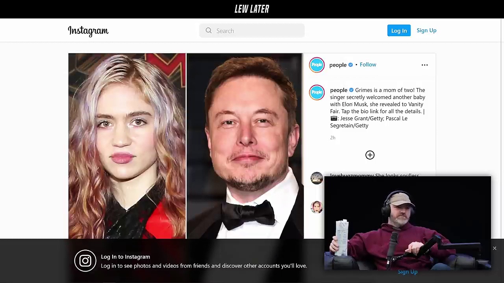504x283 pixels.
Task: Open the people username in post header
Action: [338, 65]
